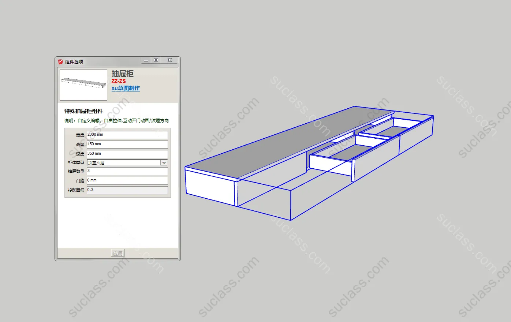Viewport: 511px width, 322px height.
Task: Click the SketchUp logo in dialog title bar
Action: coord(60,61)
